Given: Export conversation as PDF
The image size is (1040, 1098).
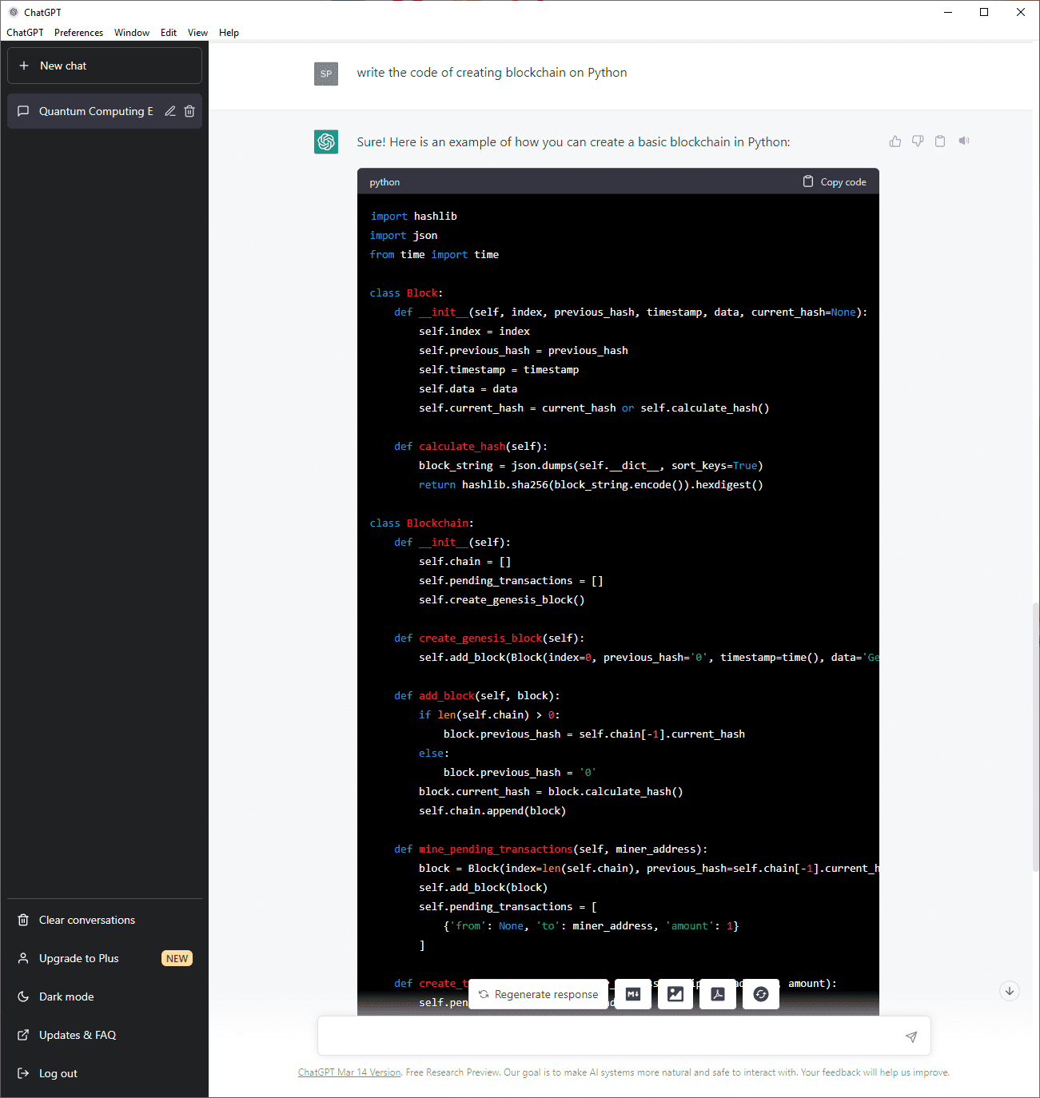Looking at the screenshot, I should 718,994.
